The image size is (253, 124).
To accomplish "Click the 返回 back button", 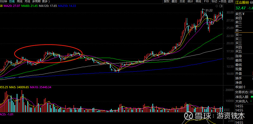I will tap(231, 2).
